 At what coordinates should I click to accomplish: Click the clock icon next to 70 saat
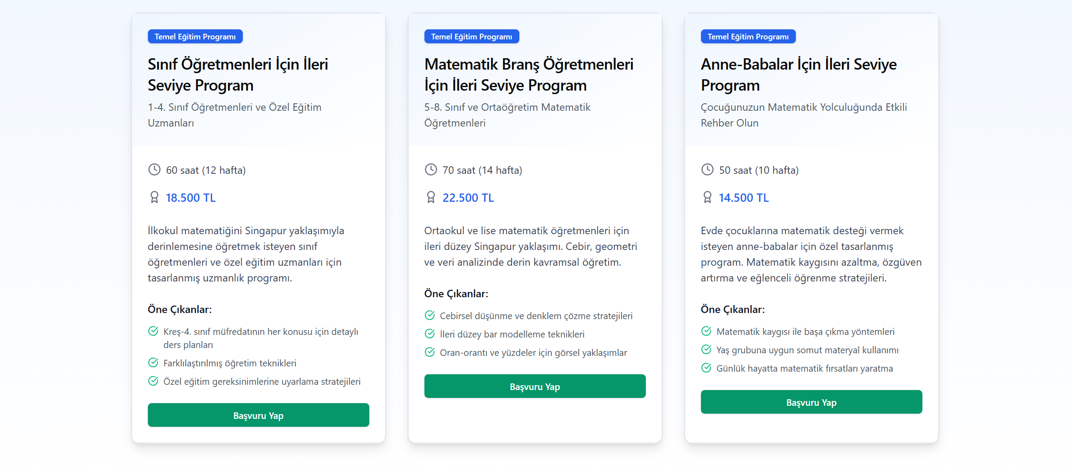431,170
